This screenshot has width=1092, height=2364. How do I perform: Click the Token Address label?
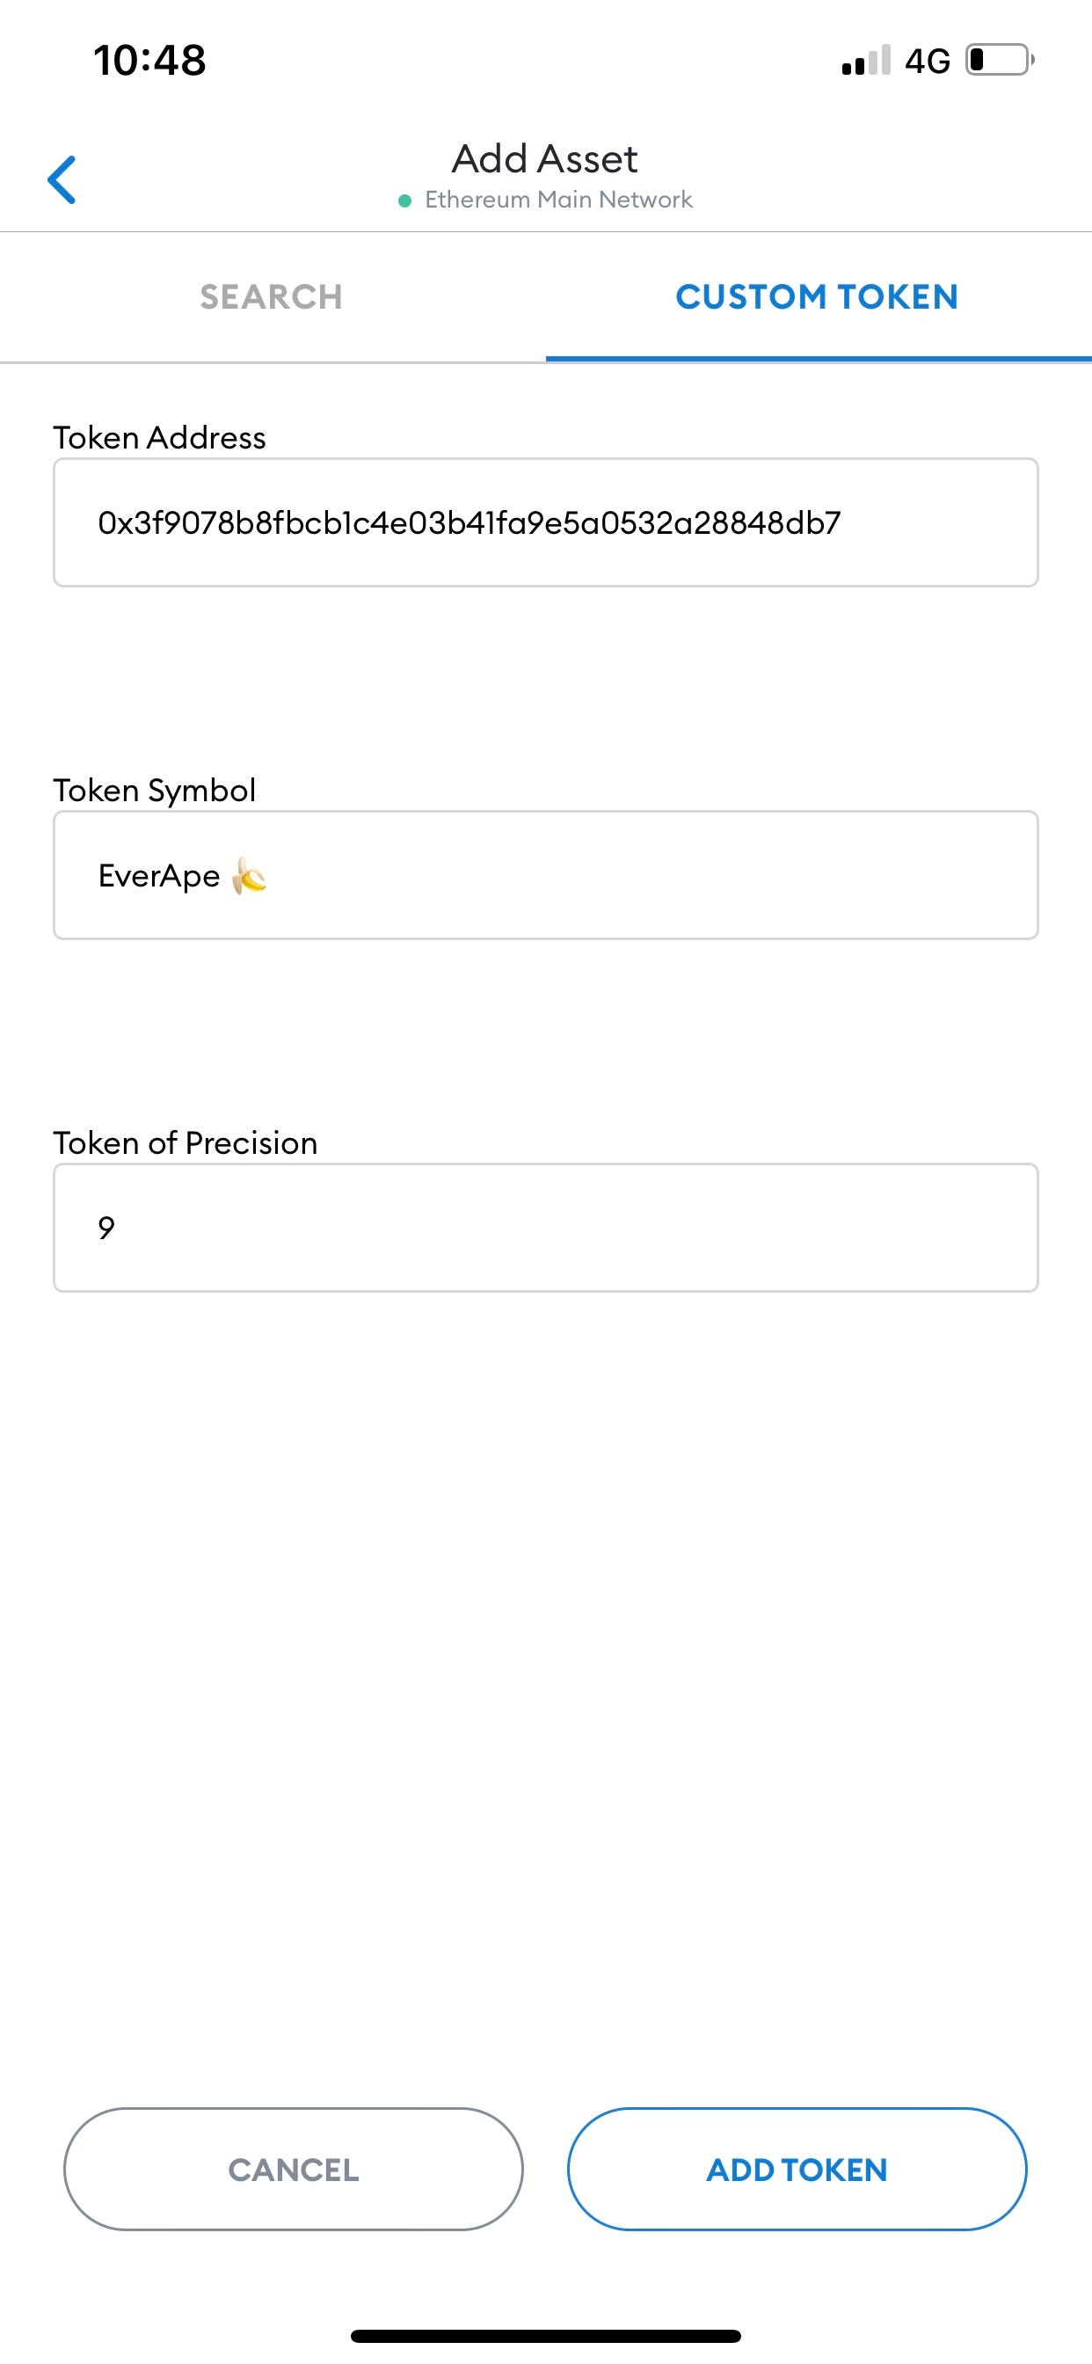point(159,438)
